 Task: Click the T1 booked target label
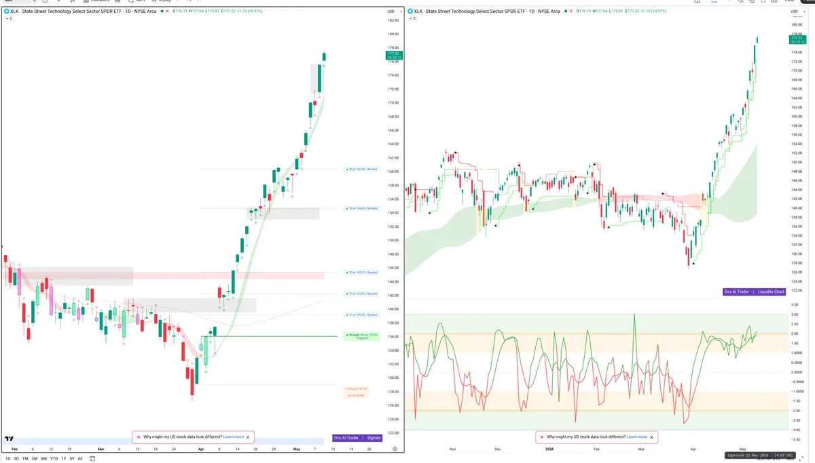coord(361,315)
